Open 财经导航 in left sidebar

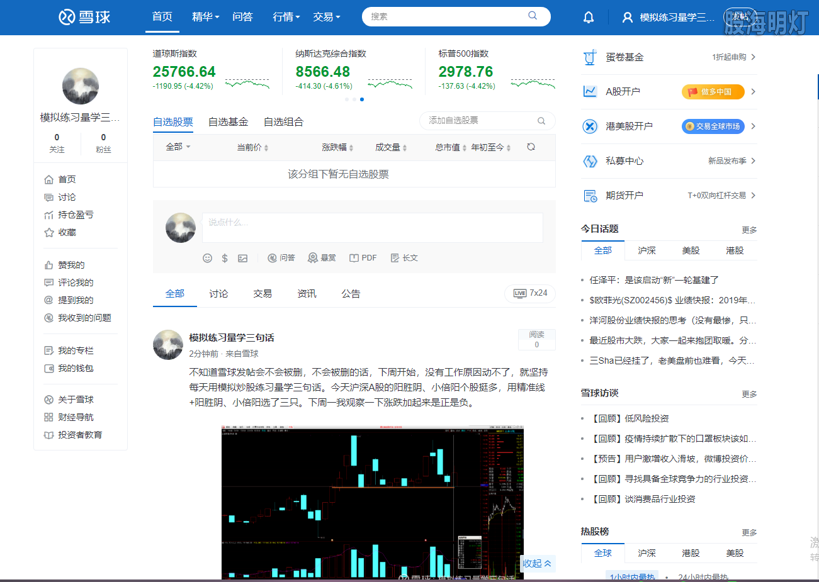tap(69, 417)
